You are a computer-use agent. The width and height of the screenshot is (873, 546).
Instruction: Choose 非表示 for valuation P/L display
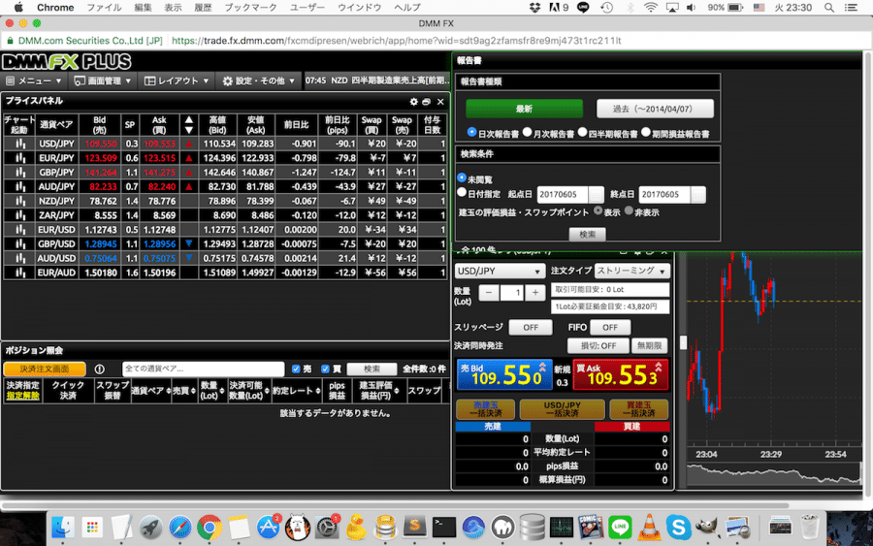629,211
